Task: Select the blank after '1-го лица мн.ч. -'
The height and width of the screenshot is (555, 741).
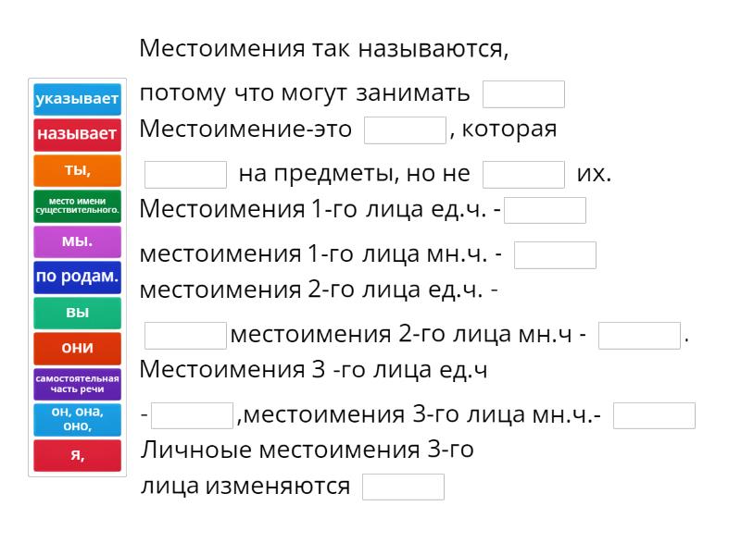Action: click(x=555, y=255)
